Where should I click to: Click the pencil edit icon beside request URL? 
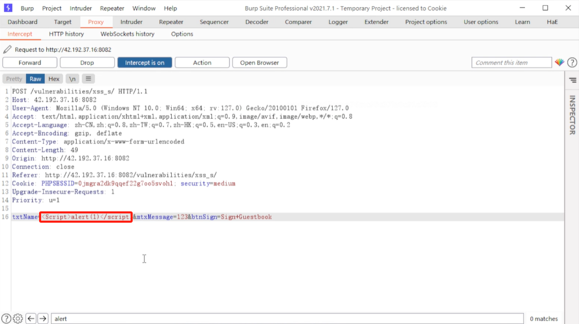pos(7,50)
